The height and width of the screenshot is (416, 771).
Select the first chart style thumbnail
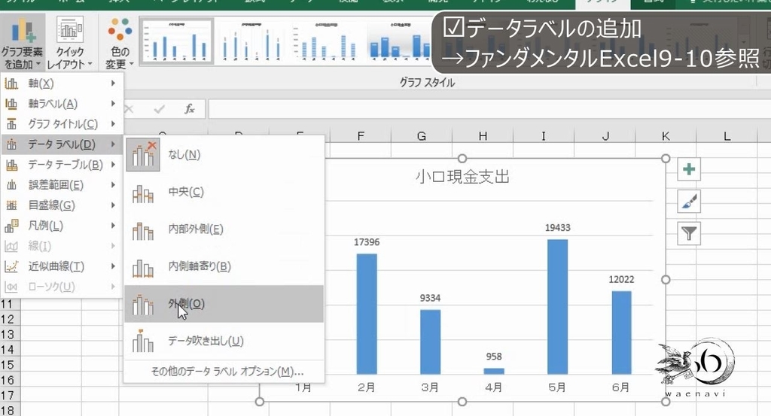(x=177, y=41)
